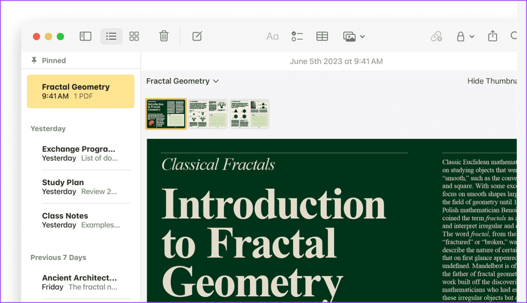Insert a checklist using checklist icon
Screen dimensions: 527x303
click(297, 37)
